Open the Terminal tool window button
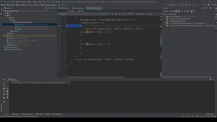The height and width of the screenshot is (122, 217). [x=40, y=114]
